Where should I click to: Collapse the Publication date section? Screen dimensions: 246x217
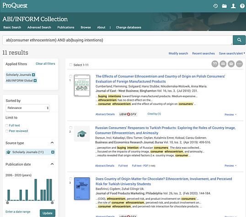52,164
